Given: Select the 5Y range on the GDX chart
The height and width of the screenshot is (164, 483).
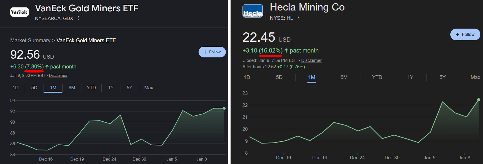Looking at the screenshot, I should point(130,88).
